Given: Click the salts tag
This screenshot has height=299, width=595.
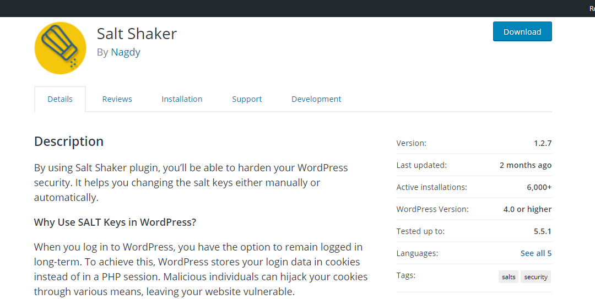Looking at the screenshot, I should pos(509,277).
